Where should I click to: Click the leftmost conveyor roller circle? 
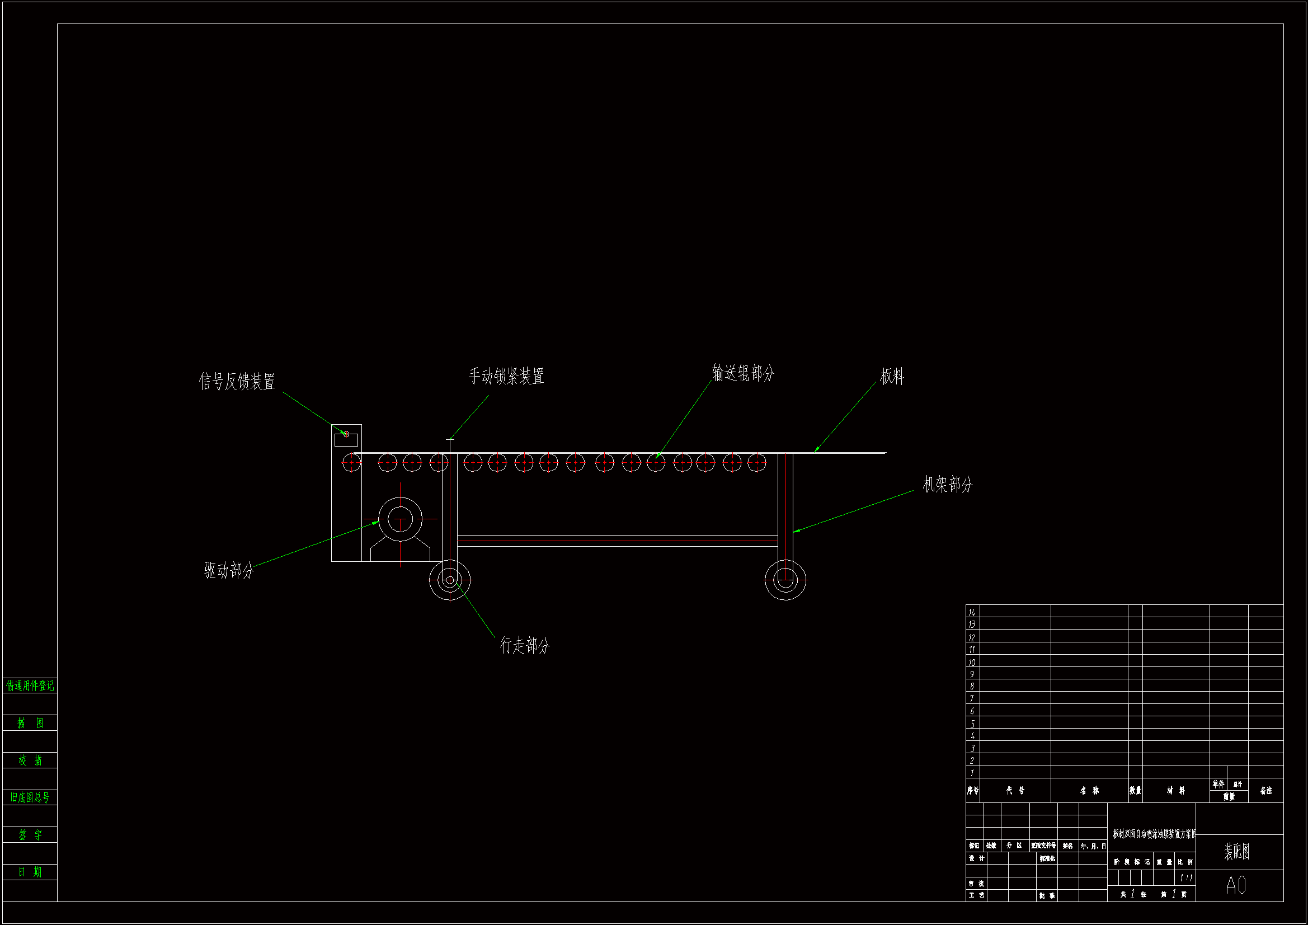pyautogui.click(x=351, y=462)
